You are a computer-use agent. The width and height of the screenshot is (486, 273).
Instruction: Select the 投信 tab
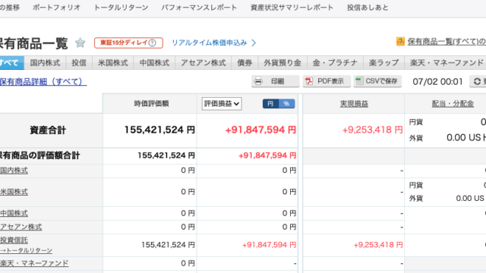(79, 63)
